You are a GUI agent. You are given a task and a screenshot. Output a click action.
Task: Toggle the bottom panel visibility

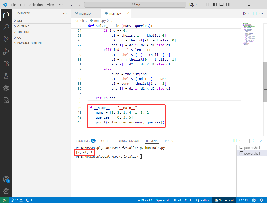(x=221, y=5)
